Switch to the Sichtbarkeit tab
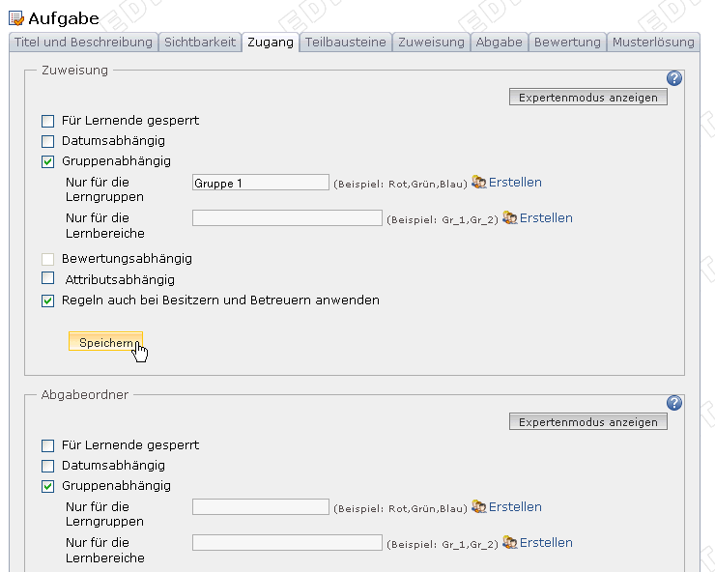Viewport: 715px width, 572px height. (200, 43)
